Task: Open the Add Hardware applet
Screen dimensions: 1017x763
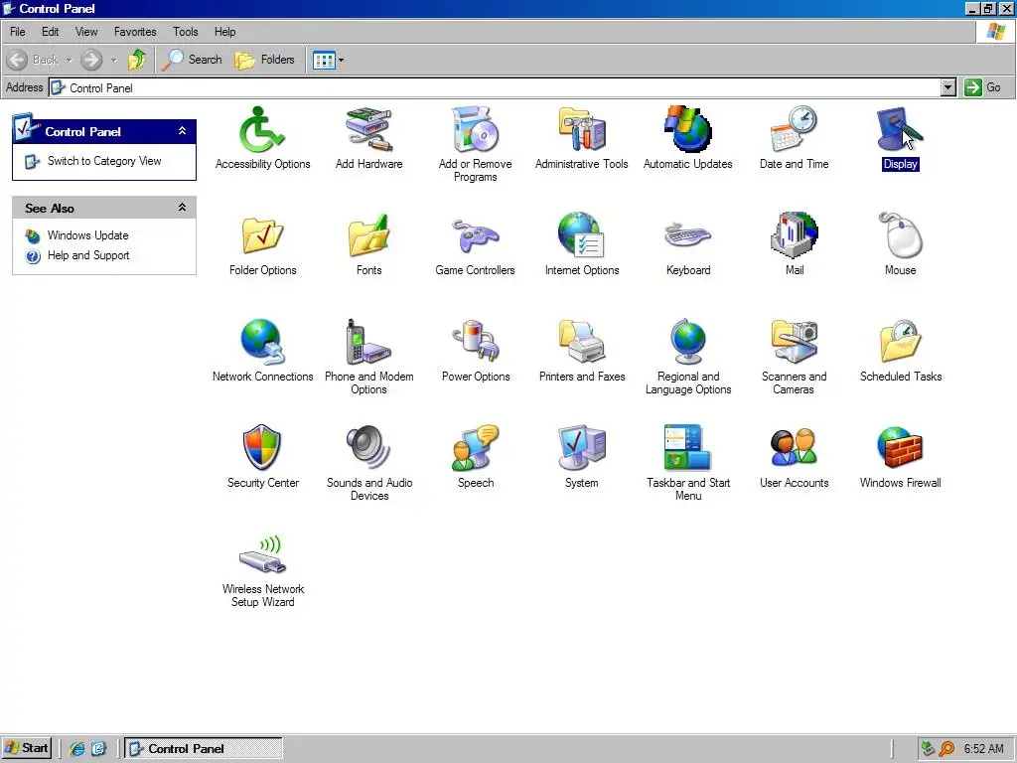Action: coord(368,130)
